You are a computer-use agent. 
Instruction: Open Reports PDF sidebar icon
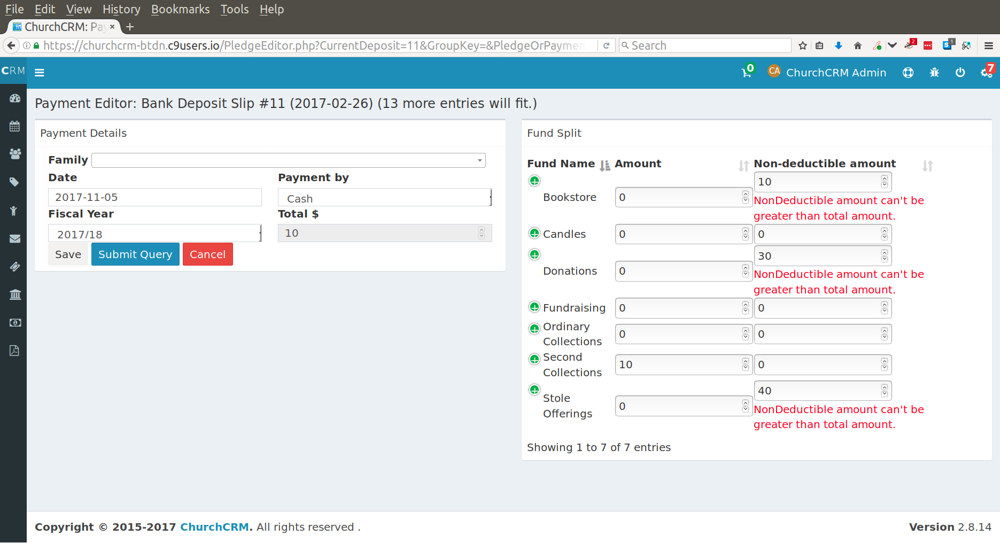coord(14,351)
